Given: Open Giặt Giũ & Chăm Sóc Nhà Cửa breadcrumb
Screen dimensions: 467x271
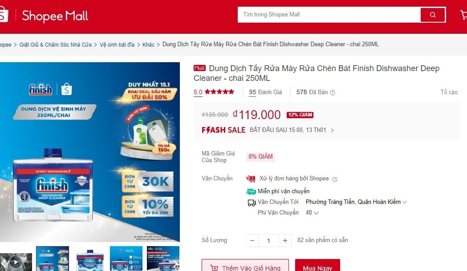Looking at the screenshot, I should [55, 44].
